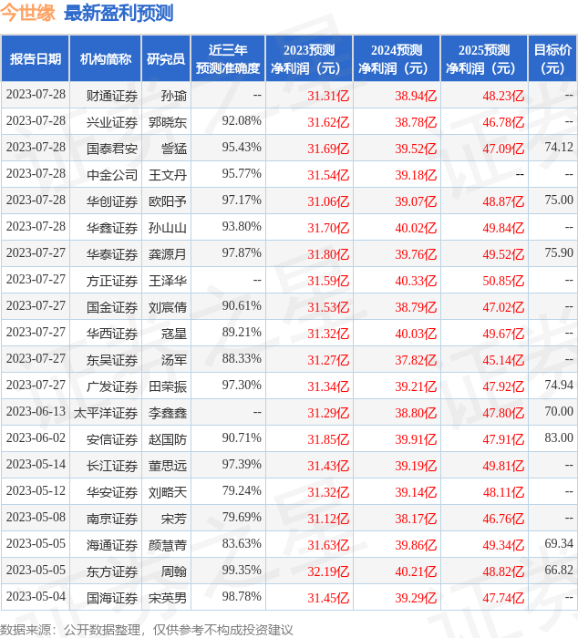Viewport: 578px width, 638px height.
Task: Click researcher name 訾猛
Action: coord(174,149)
